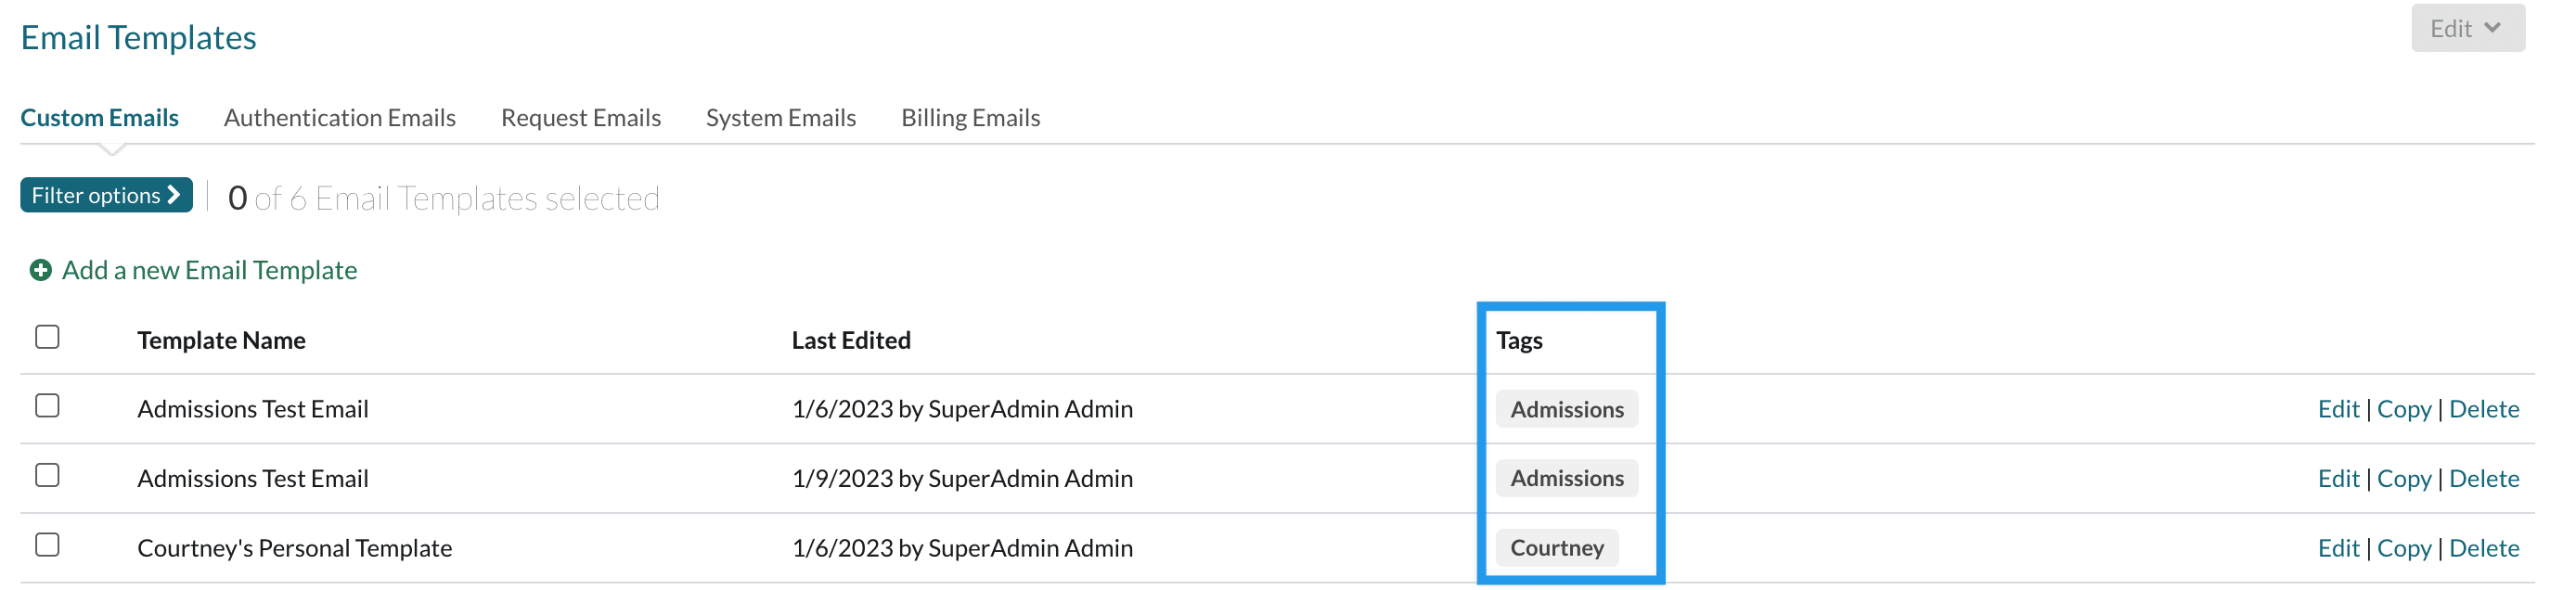
Task: Open the Billing Emails tab
Action: (x=970, y=118)
